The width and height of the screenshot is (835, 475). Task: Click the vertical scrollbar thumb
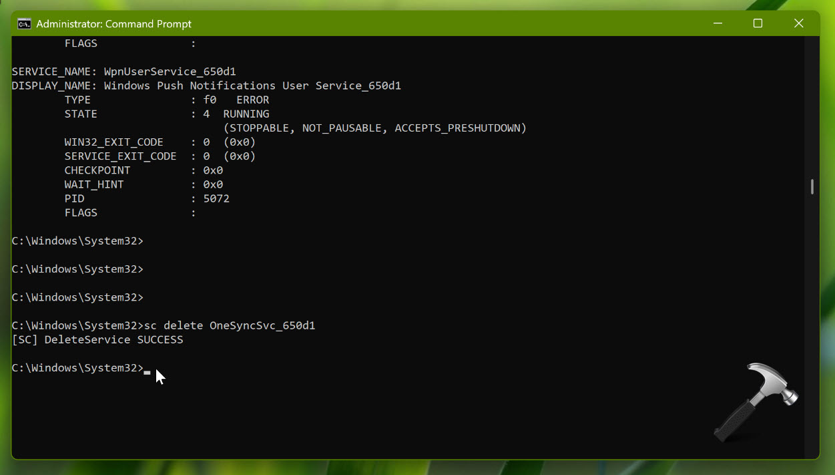pos(812,186)
